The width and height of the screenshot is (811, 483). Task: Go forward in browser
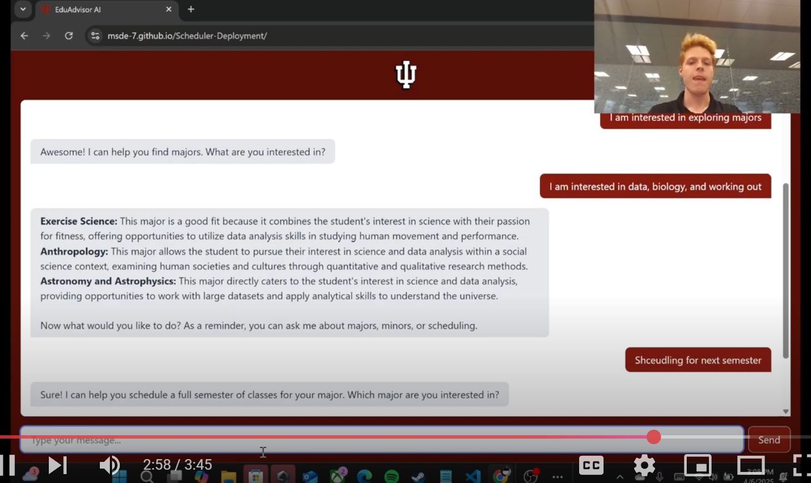(47, 36)
